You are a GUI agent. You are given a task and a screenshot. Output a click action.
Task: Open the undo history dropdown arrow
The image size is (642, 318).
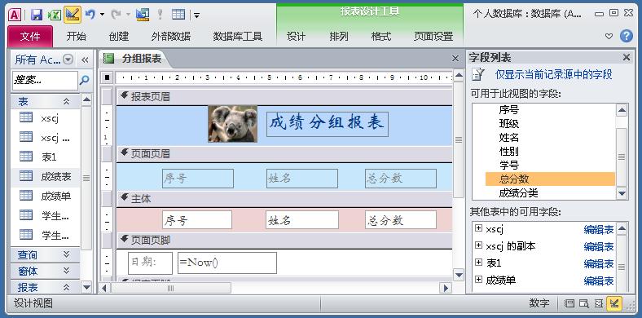pyautogui.click(x=102, y=15)
